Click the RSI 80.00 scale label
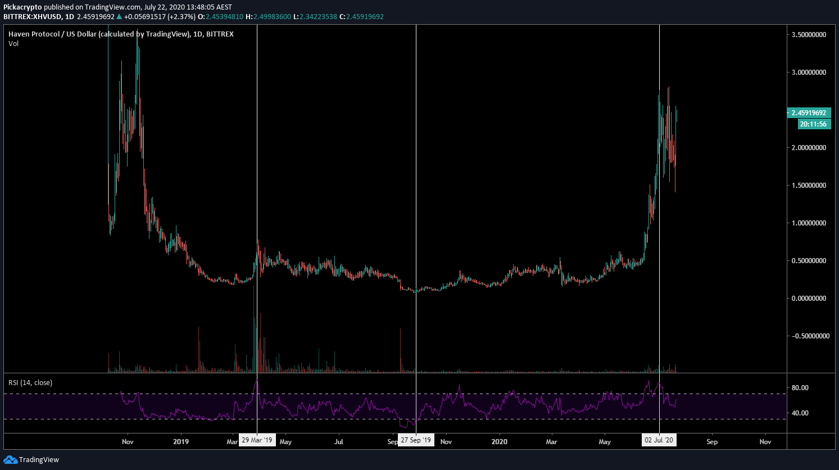 (800, 388)
